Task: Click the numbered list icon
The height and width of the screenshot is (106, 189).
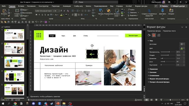Action: click(77, 11)
